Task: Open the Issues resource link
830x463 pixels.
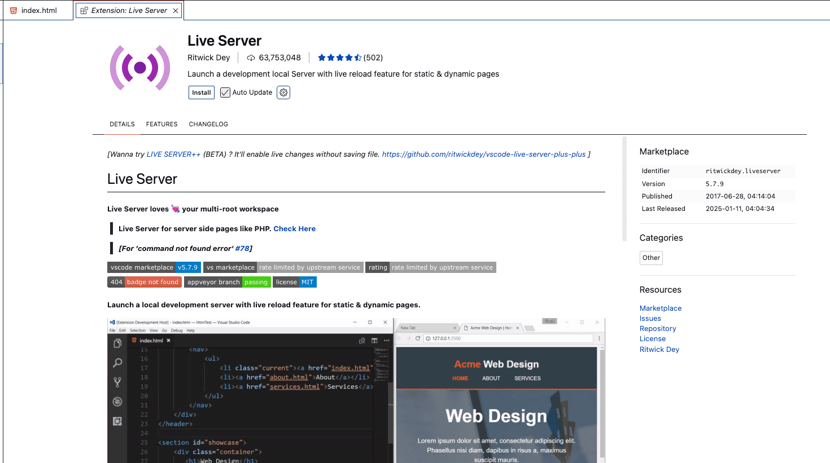Action: 650,318
